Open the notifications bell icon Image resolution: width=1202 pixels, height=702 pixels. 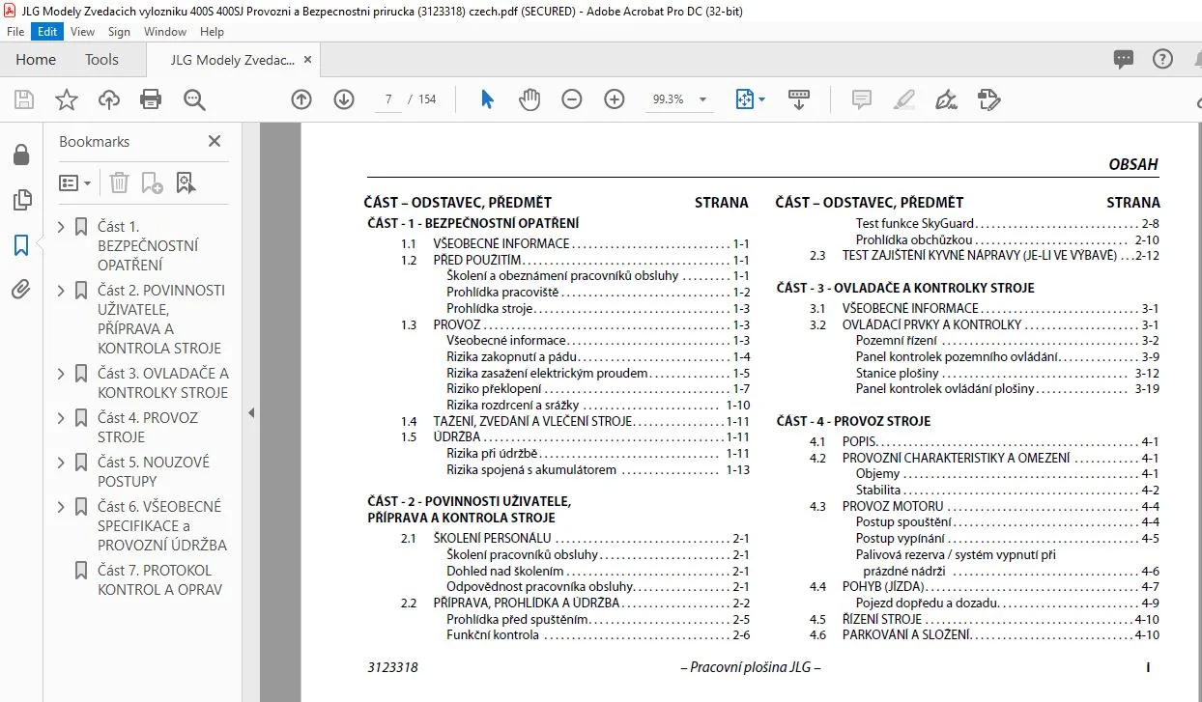tap(1198, 59)
